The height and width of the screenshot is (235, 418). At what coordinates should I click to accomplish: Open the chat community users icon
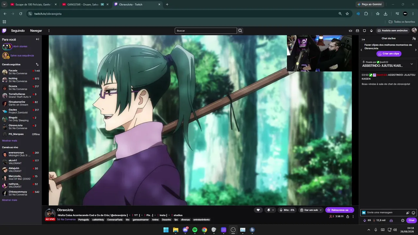(414, 39)
